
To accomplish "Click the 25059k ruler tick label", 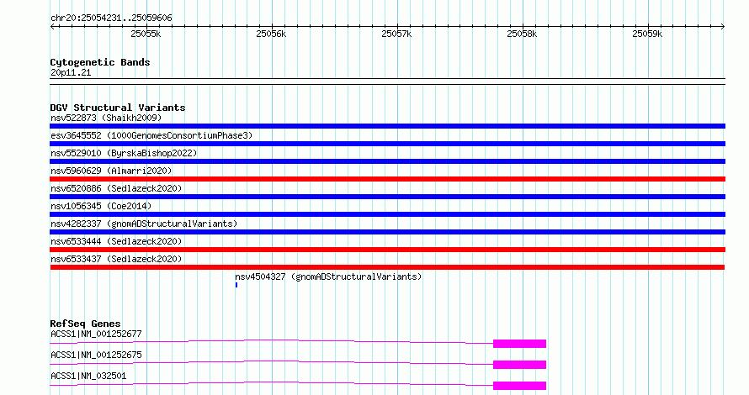I will [647, 34].
